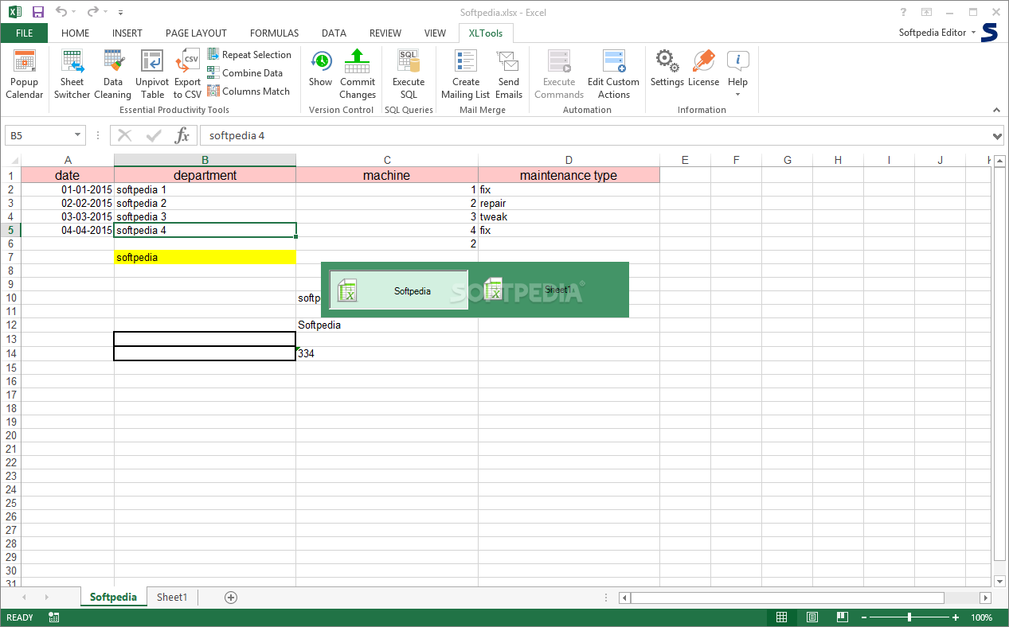The width and height of the screenshot is (1009, 627).
Task: Click the yellow softpedia cell B7
Action: [x=205, y=257]
